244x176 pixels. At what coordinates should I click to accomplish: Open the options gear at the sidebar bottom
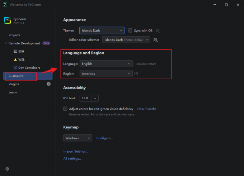tap(7, 169)
